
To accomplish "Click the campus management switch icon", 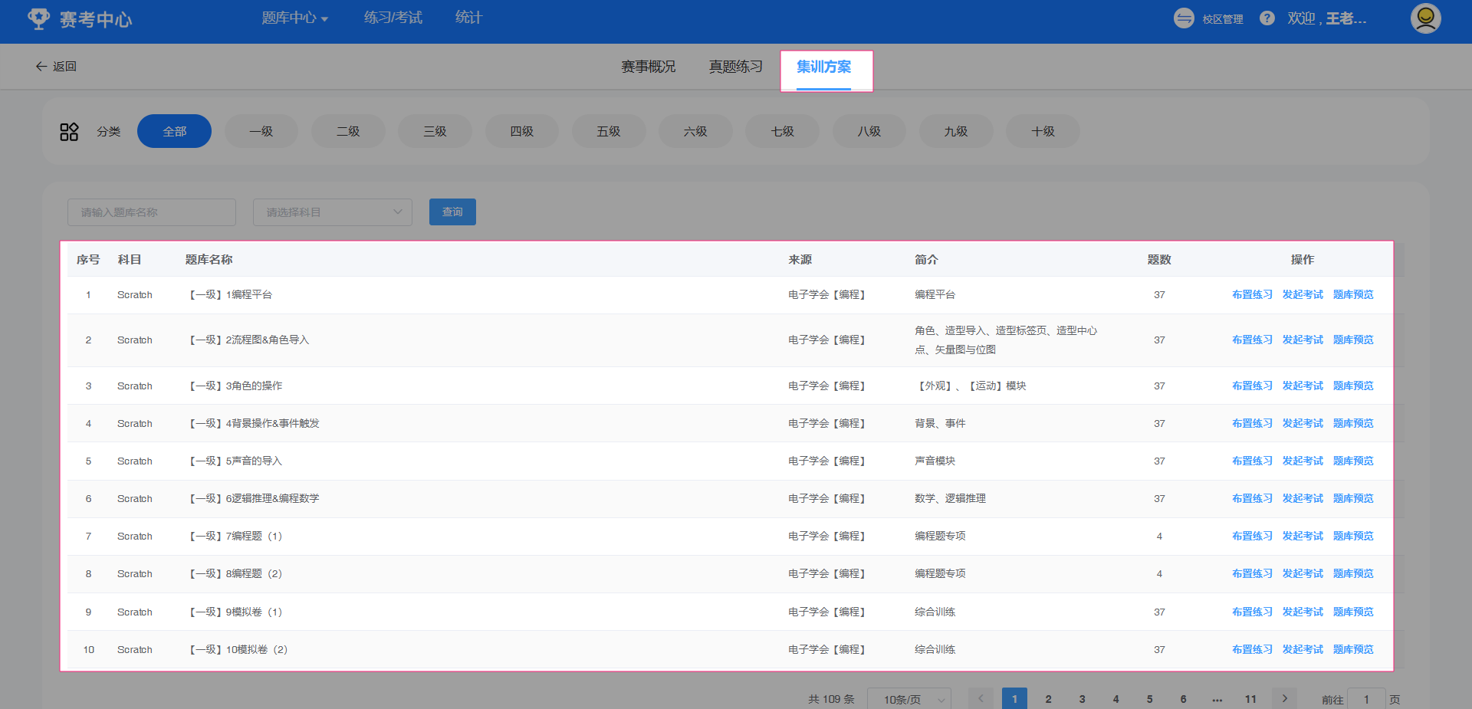I will tap(1184, 18).
